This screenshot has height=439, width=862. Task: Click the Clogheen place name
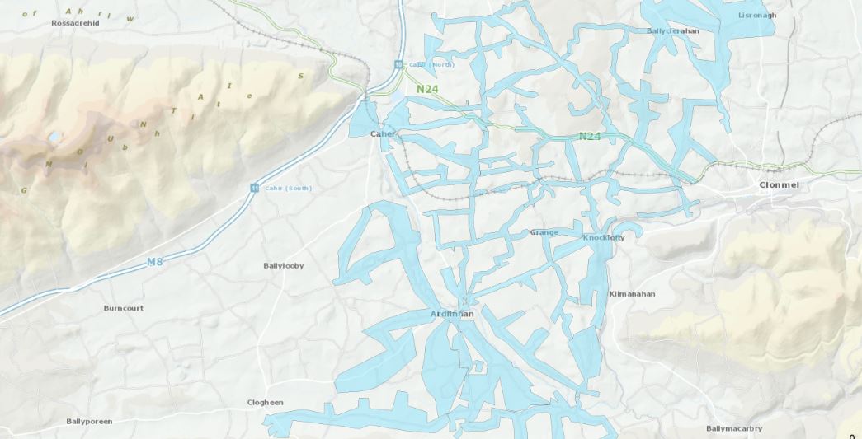coord(266,403)
